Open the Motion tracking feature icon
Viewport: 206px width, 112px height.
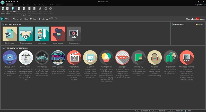pyautogui.click(x=26, y=57)
